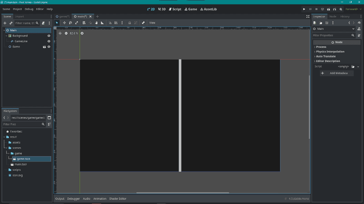Switch to the History tab
The image size is (364, 204).
(345, 17)
